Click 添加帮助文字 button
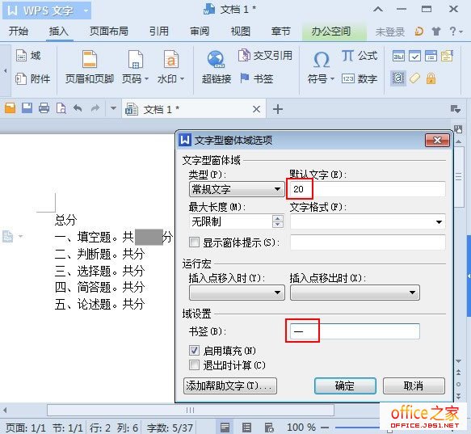Viewport: 471px width, 434px height. pos(230,386)
